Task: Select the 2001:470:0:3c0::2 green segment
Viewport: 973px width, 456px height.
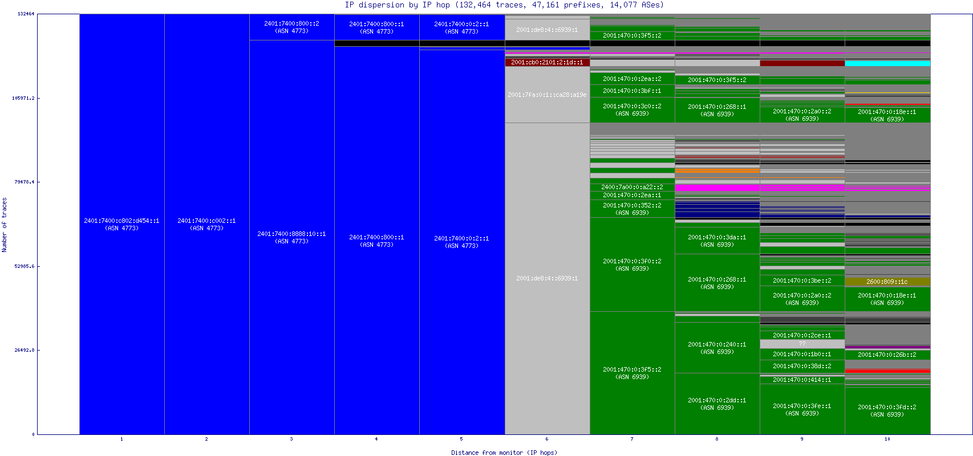Action: tap(632, 110)
